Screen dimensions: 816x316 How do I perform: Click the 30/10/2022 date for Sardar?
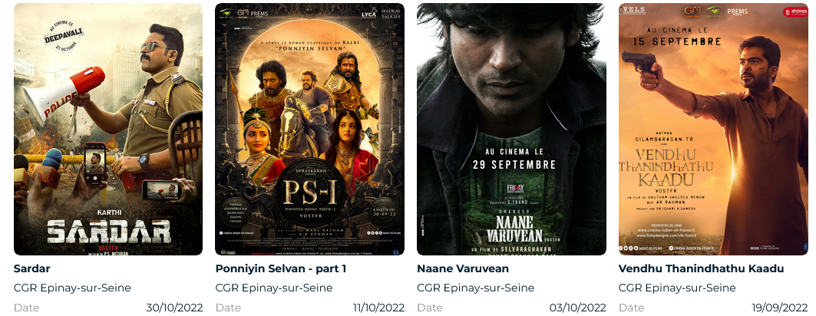click(175, 308)
